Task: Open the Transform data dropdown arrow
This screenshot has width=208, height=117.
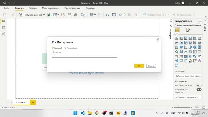Action: pos(95,15)
